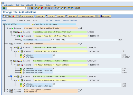
Task: Collapse the yellow User Master Maintenance: User Groups node
Action: [x=15, y=80]
